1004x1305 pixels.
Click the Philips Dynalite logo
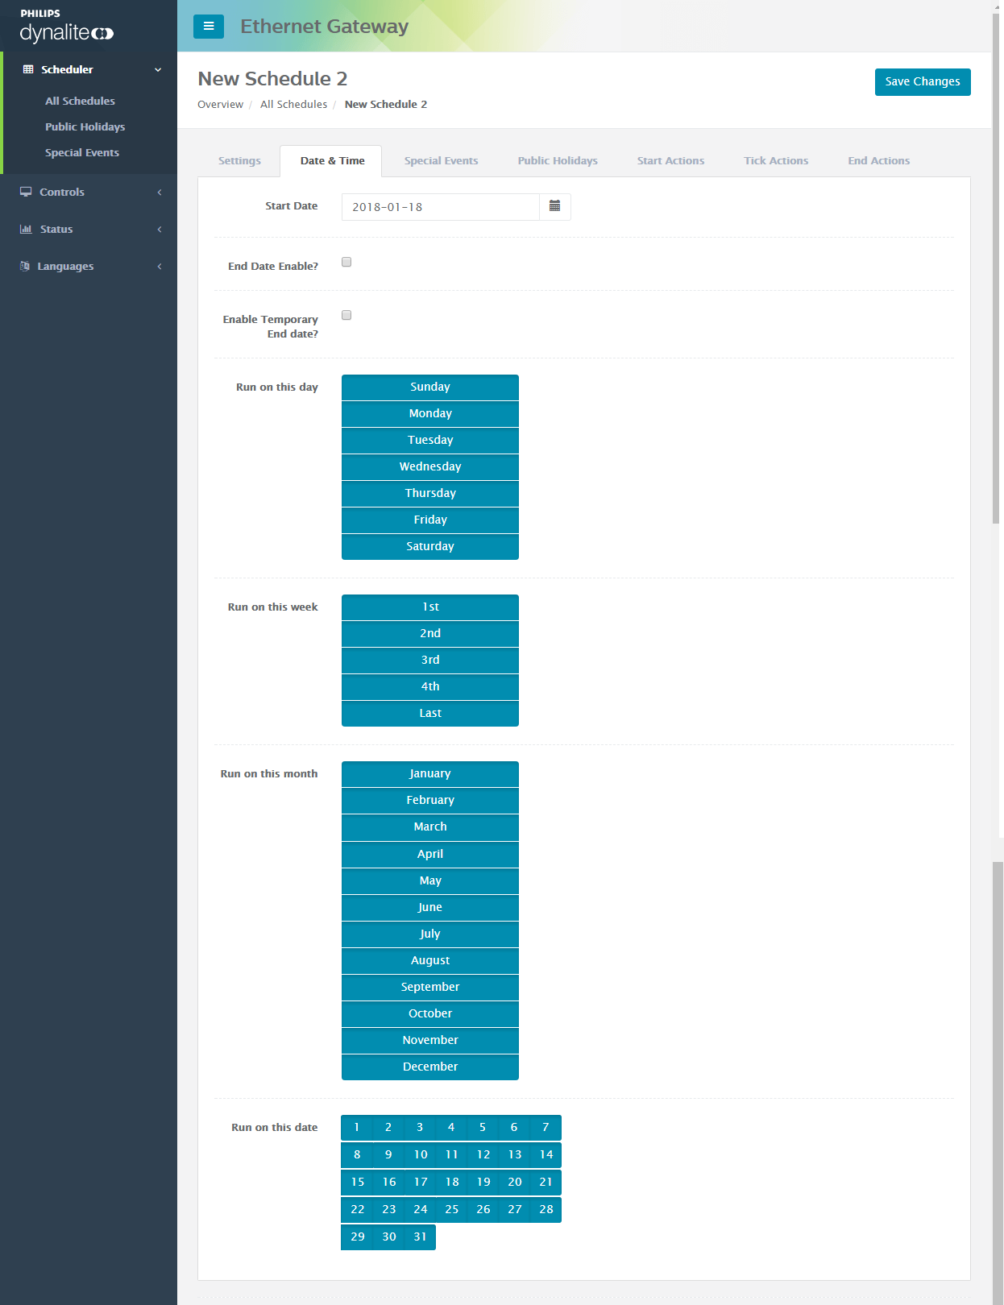coord(66,27)
